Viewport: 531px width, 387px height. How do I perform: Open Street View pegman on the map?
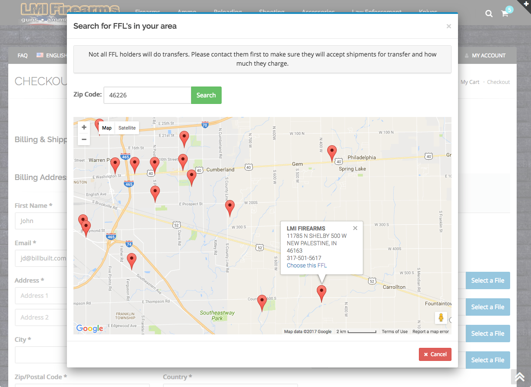441,318
